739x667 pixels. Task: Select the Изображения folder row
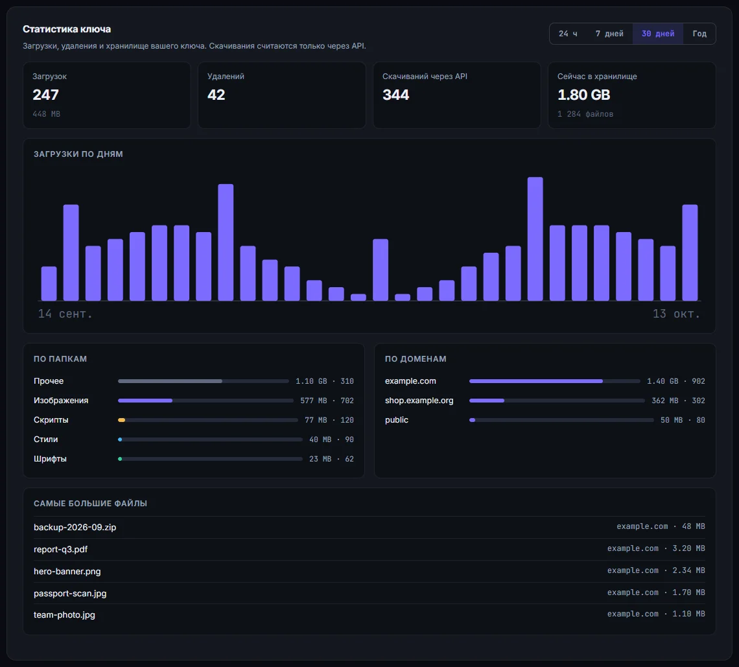click(194, 400)
